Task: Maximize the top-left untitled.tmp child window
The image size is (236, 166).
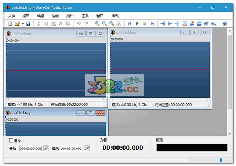Action: (x=90, y=34)
